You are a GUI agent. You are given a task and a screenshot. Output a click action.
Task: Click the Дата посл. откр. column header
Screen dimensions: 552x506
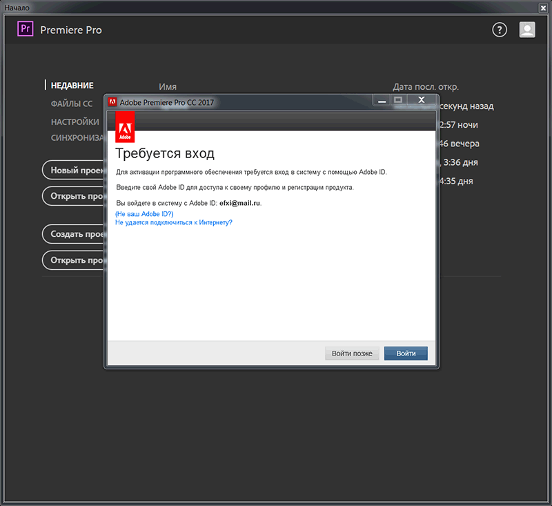pyautogui.click(x=426, y=86)
